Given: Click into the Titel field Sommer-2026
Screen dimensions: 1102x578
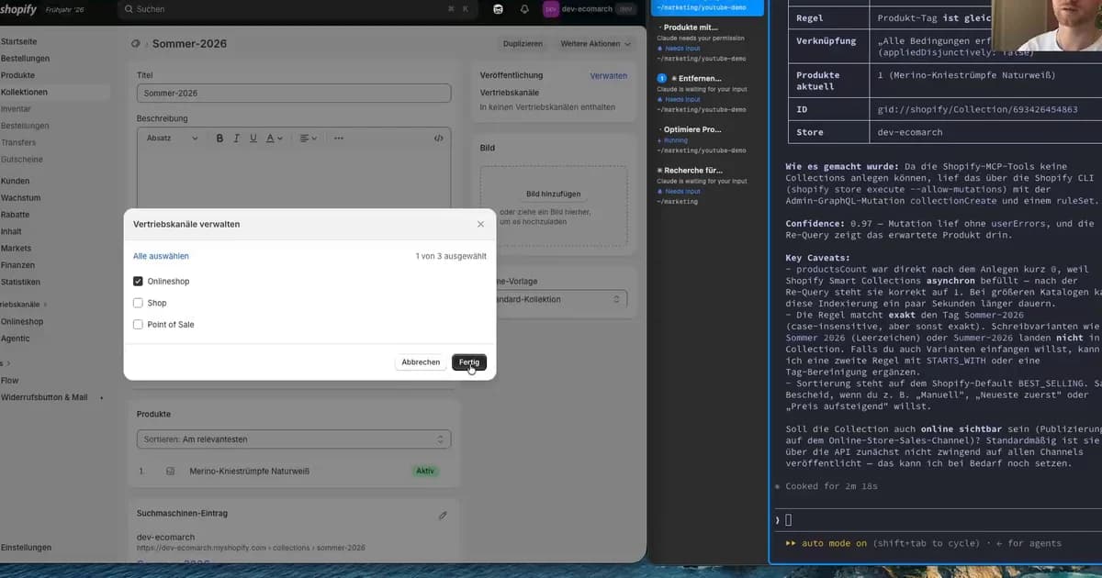Looking at the screenshot, I should pos(294,94).
